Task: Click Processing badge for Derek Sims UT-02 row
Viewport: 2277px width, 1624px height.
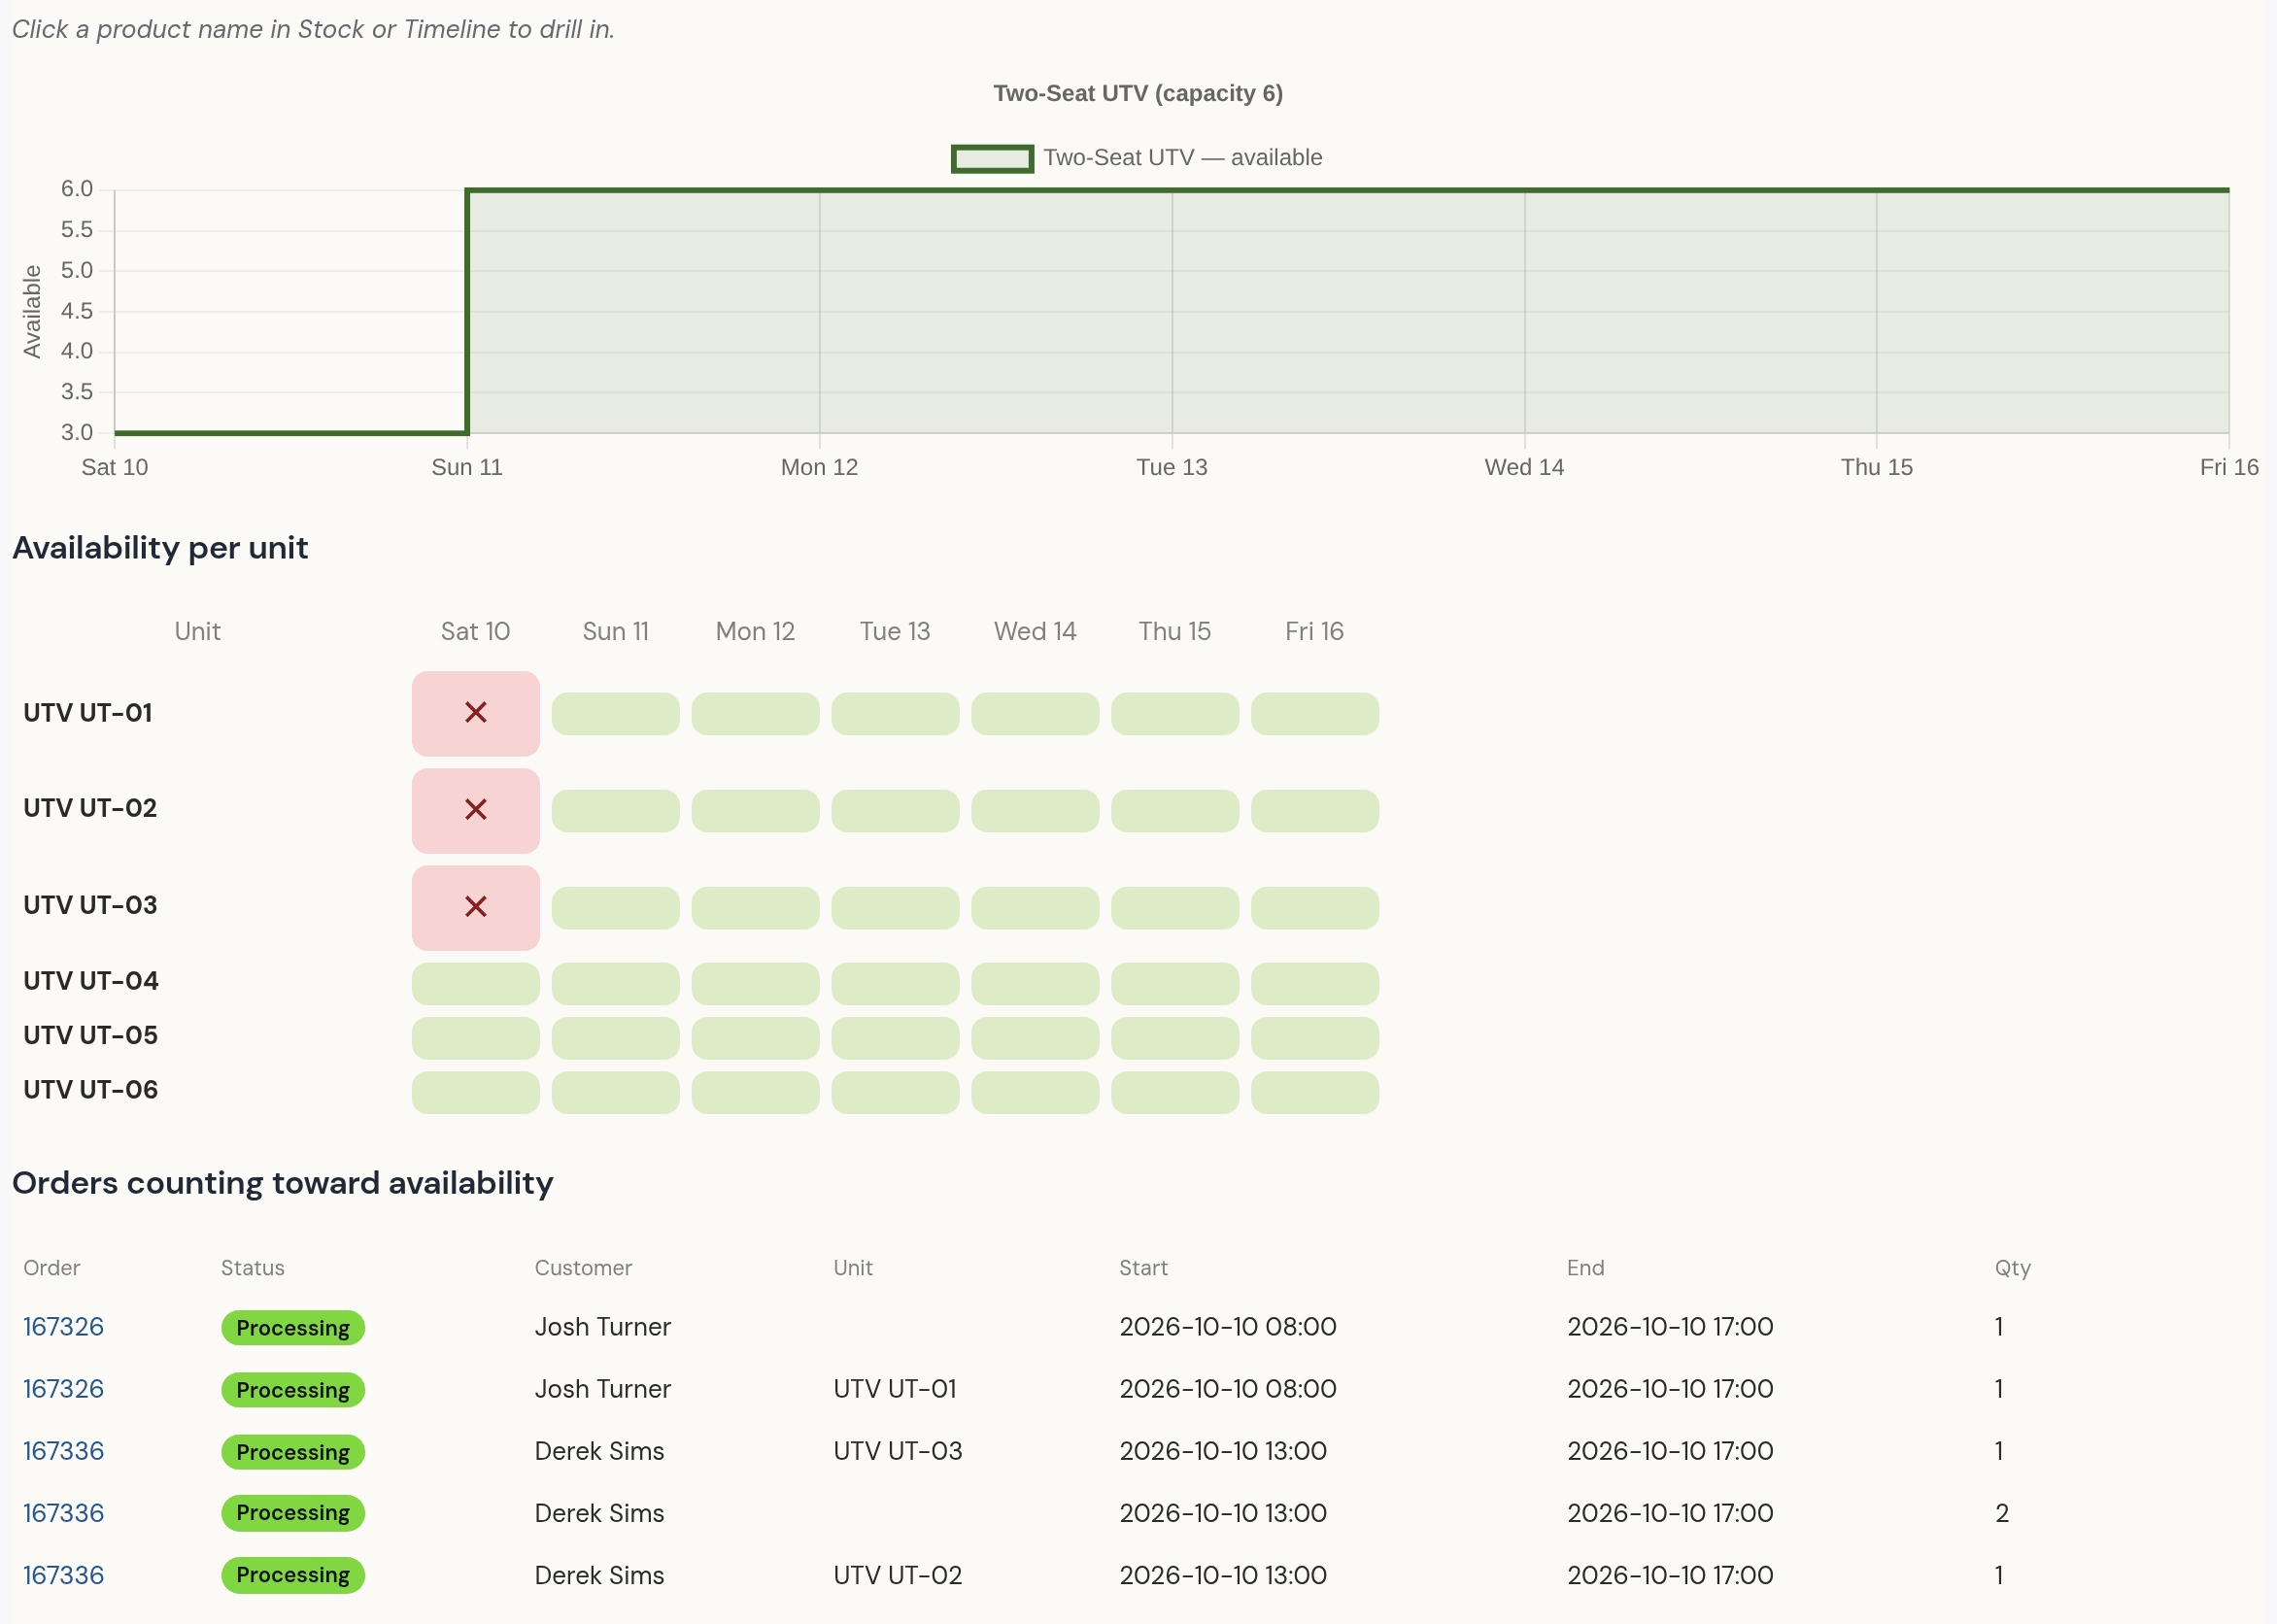Action: [293, 1575]
